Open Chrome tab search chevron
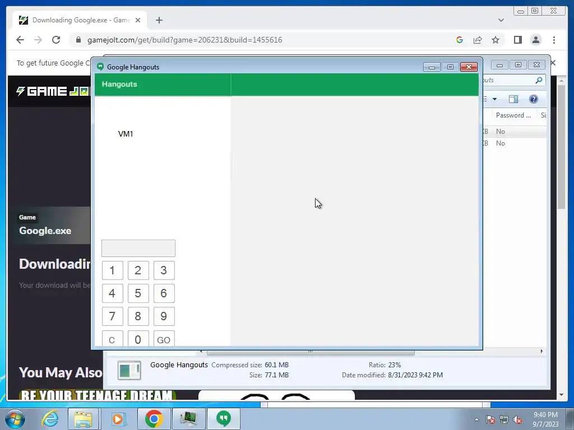The width and height of the screenshot is (574, 430). pyautogui.click(x=501, y=20)
